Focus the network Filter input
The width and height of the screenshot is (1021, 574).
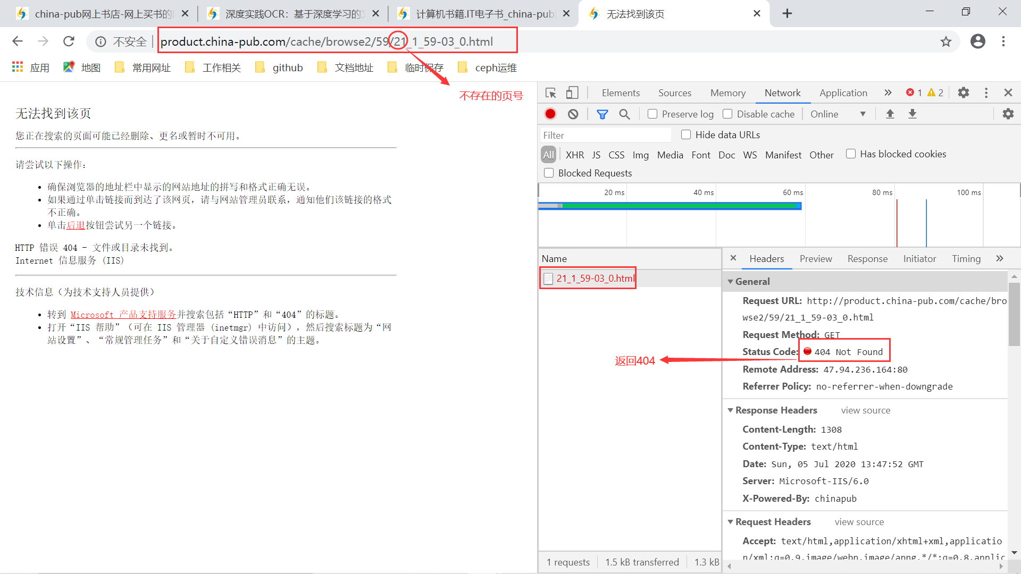click(606, 135)
